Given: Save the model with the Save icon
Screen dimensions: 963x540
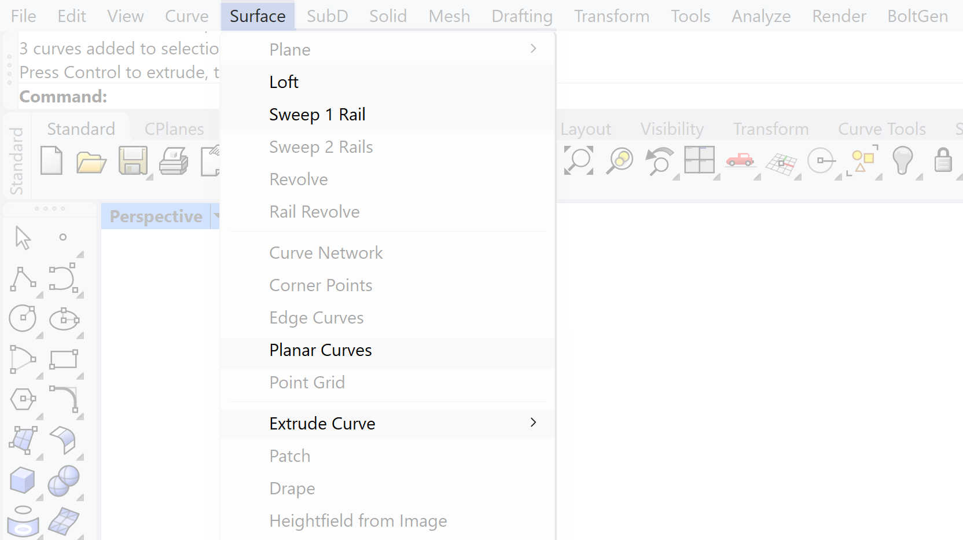Looking at the screenshot, I should tap(133, 162).
